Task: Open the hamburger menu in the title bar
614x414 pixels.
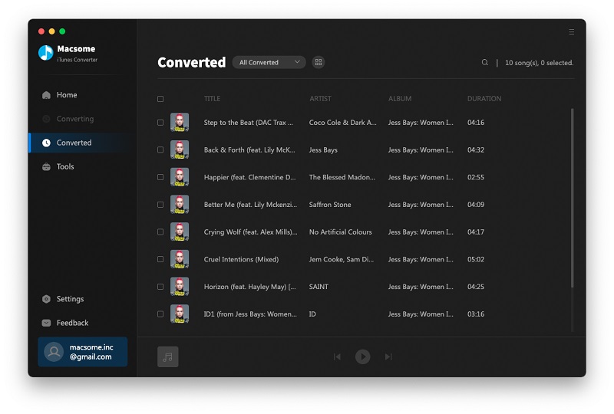Action: click(571, 32)
